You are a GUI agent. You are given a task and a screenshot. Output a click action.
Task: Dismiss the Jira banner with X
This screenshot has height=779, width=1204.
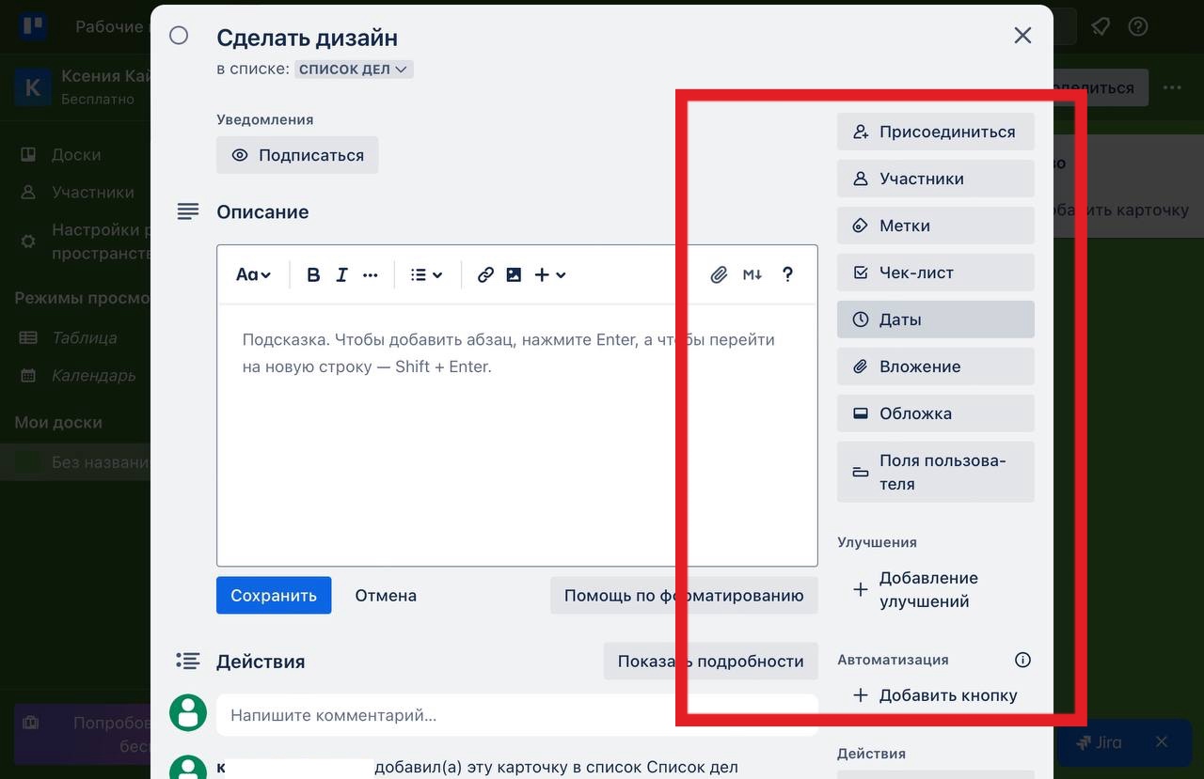1161,741
